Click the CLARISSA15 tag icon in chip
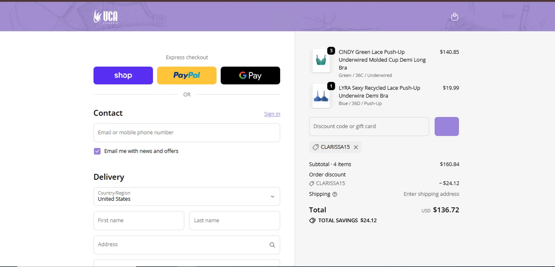 coord(316,147)
